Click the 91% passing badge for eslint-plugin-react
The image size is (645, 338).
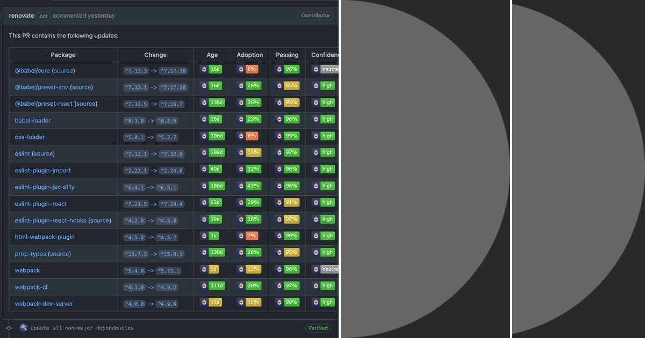287,202
